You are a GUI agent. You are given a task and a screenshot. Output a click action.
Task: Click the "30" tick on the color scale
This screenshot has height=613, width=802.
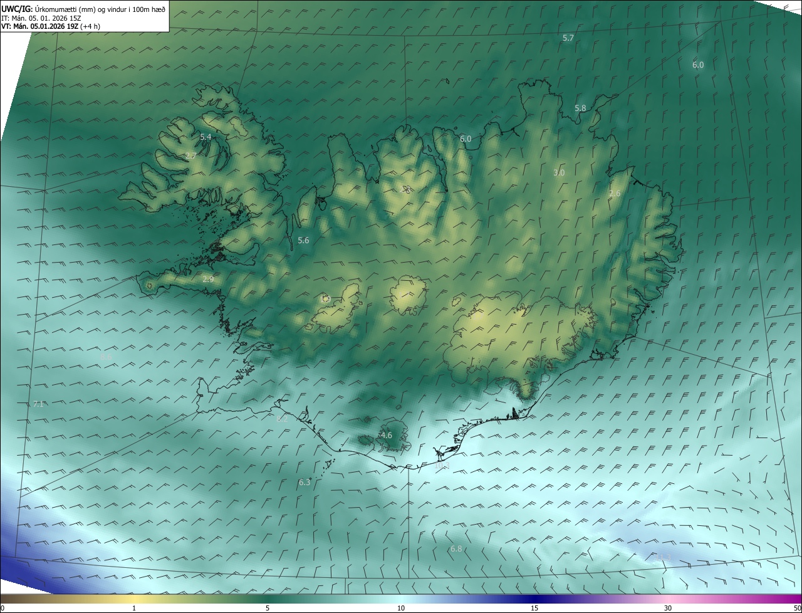(668, 608)
